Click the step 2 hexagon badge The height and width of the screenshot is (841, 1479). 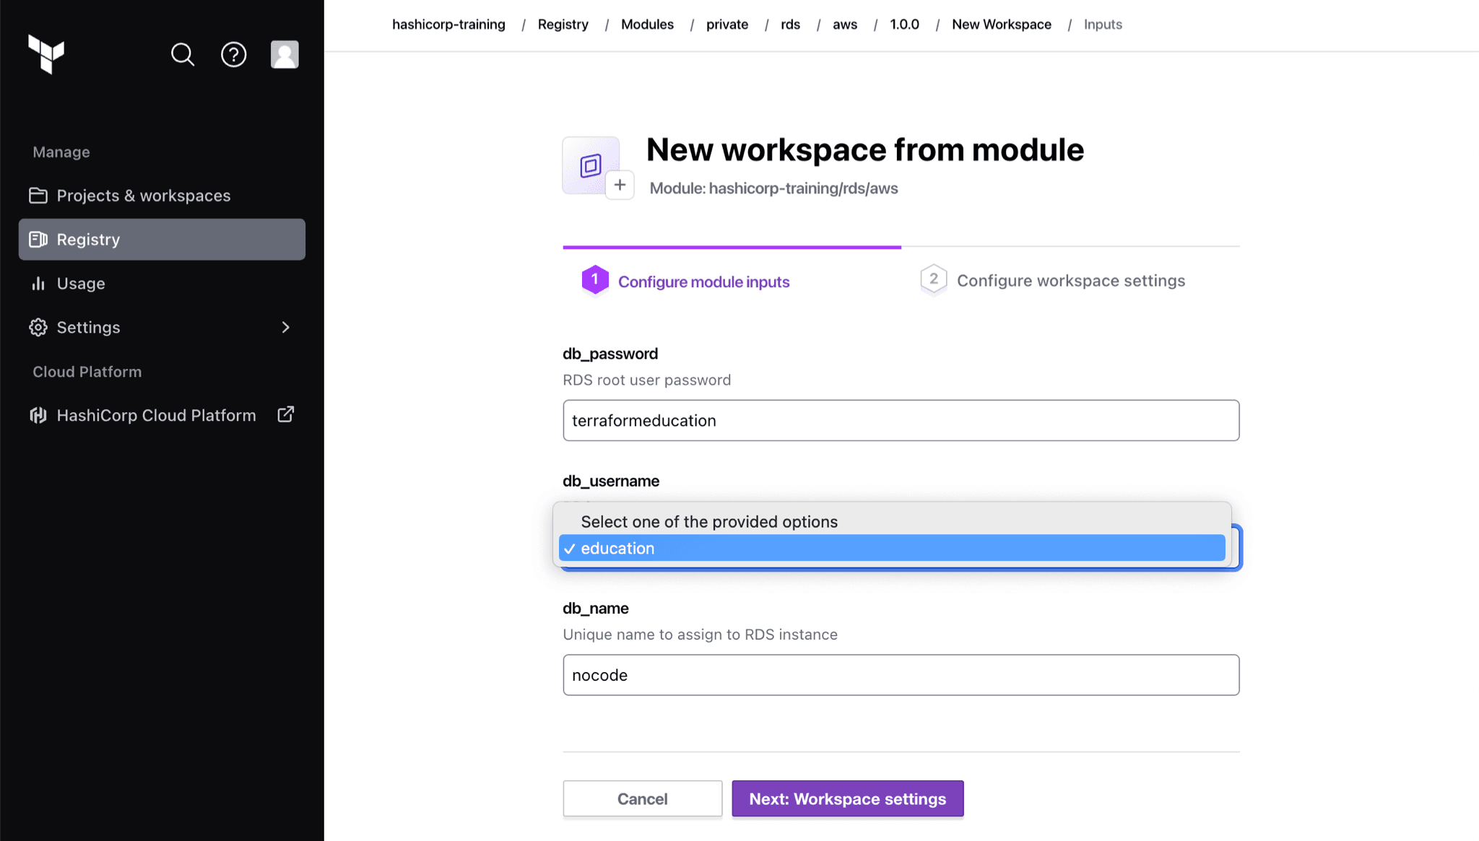934,279
